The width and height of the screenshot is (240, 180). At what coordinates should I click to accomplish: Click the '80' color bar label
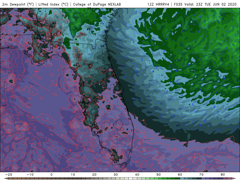(223, 175)
